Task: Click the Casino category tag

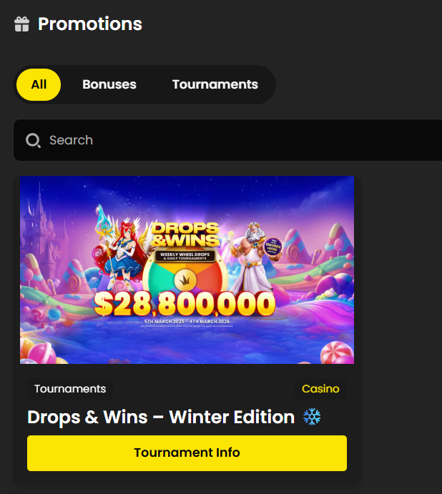Action: 320,389
